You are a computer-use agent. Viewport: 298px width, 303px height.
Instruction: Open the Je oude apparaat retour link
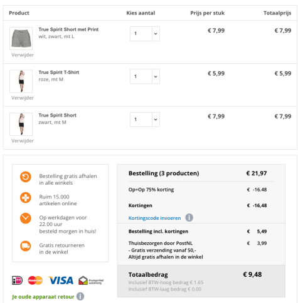point(43,297)
